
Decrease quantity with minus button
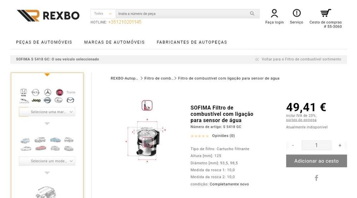pos(293,145)
